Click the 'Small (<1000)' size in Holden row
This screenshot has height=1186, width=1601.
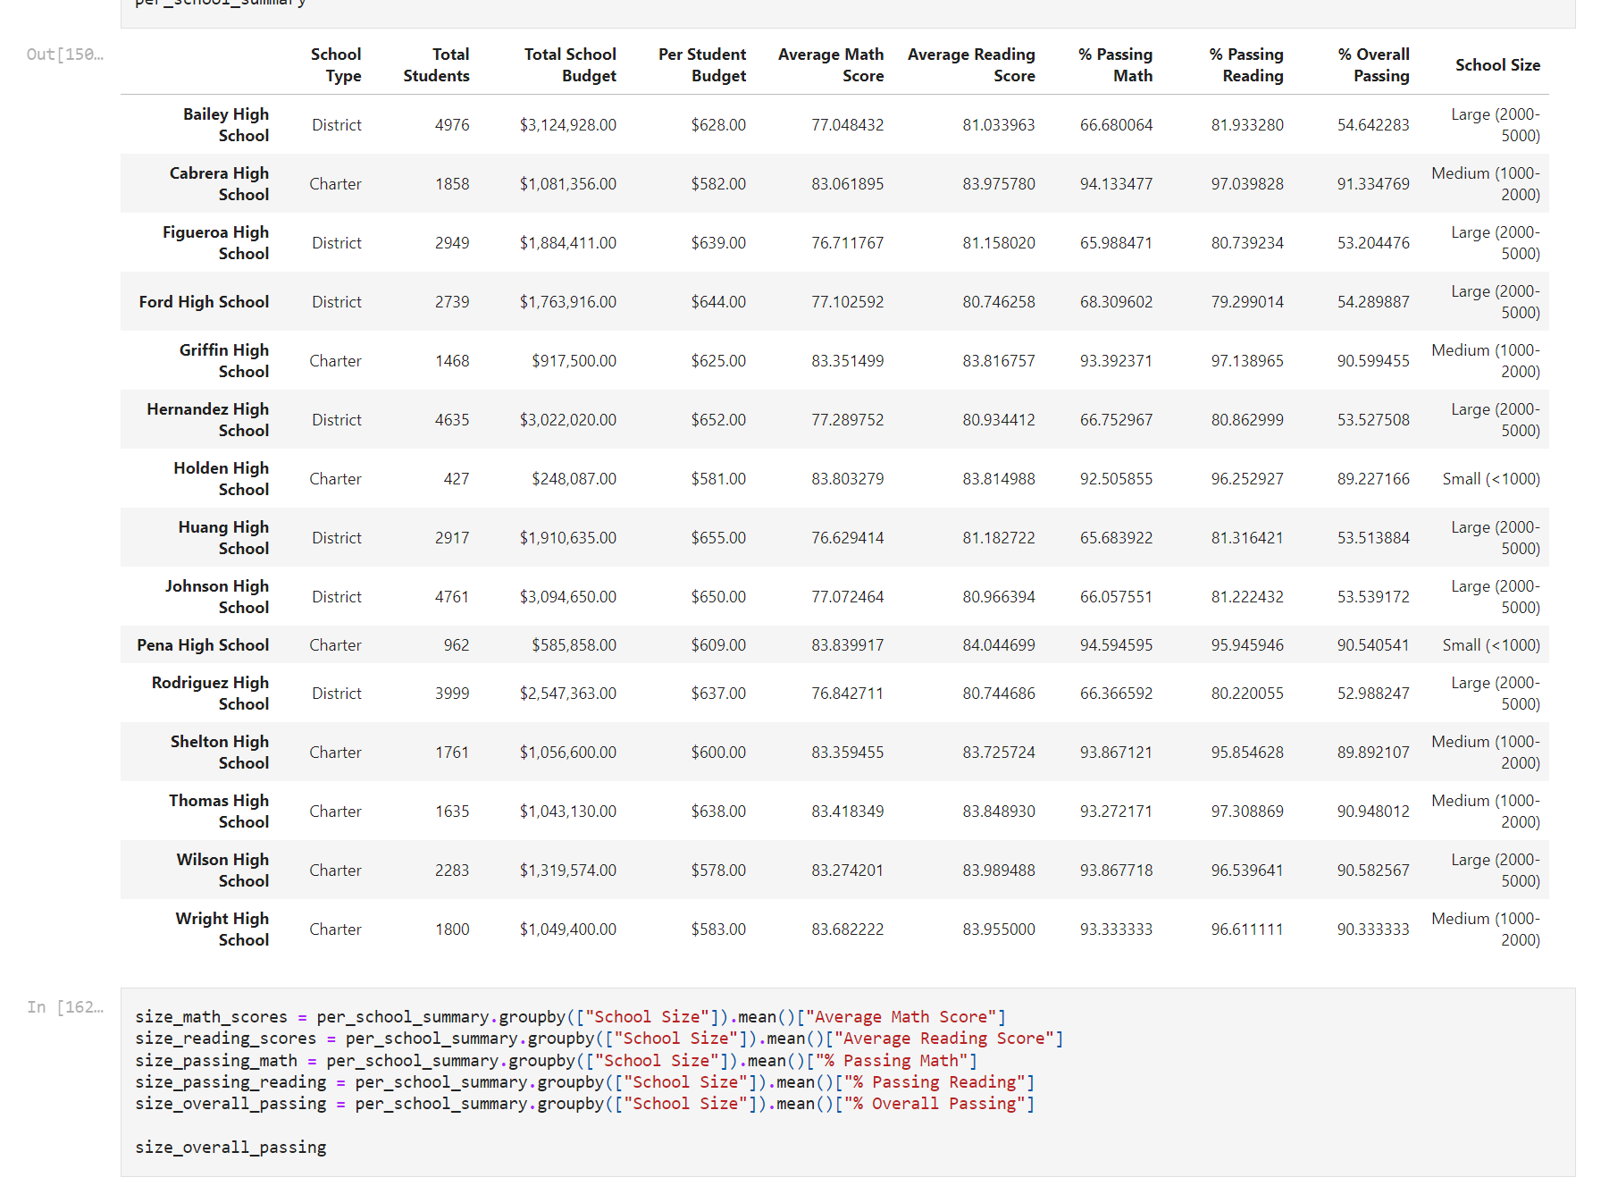[x=1491, y=479]
